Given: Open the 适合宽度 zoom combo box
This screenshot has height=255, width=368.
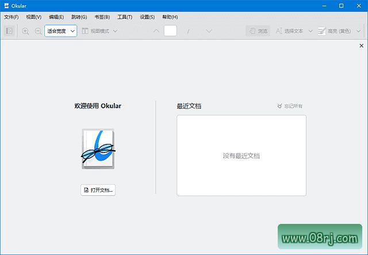Looking at the screenshot, I should pyautogui.click(x=60, y=31).
